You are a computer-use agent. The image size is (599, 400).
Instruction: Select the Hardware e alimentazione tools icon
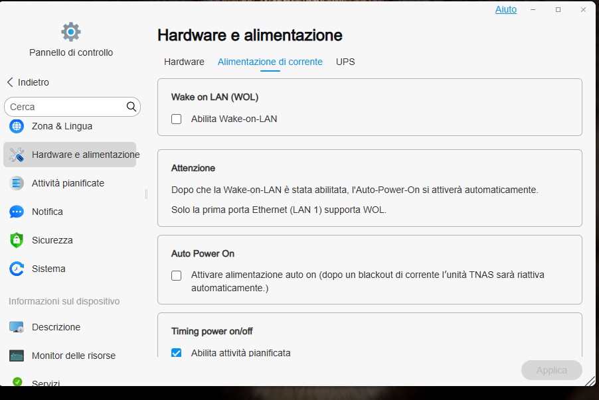click(17, 155)
